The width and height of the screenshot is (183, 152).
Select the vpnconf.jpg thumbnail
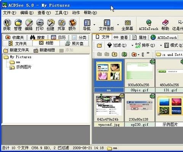(x=109, y=108)
